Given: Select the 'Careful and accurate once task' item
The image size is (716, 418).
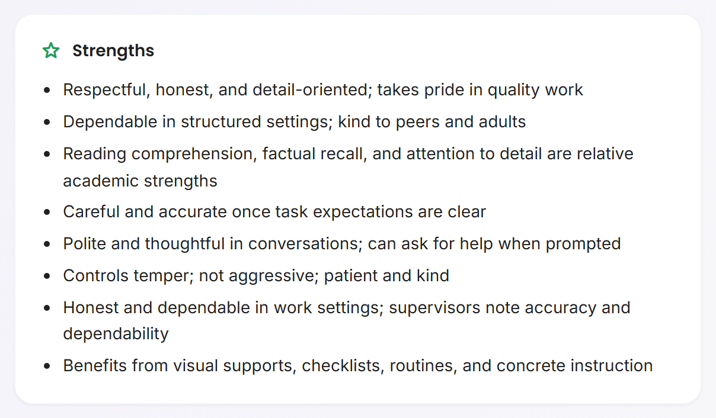Looking at the screenshot, I should pos(274,212).
